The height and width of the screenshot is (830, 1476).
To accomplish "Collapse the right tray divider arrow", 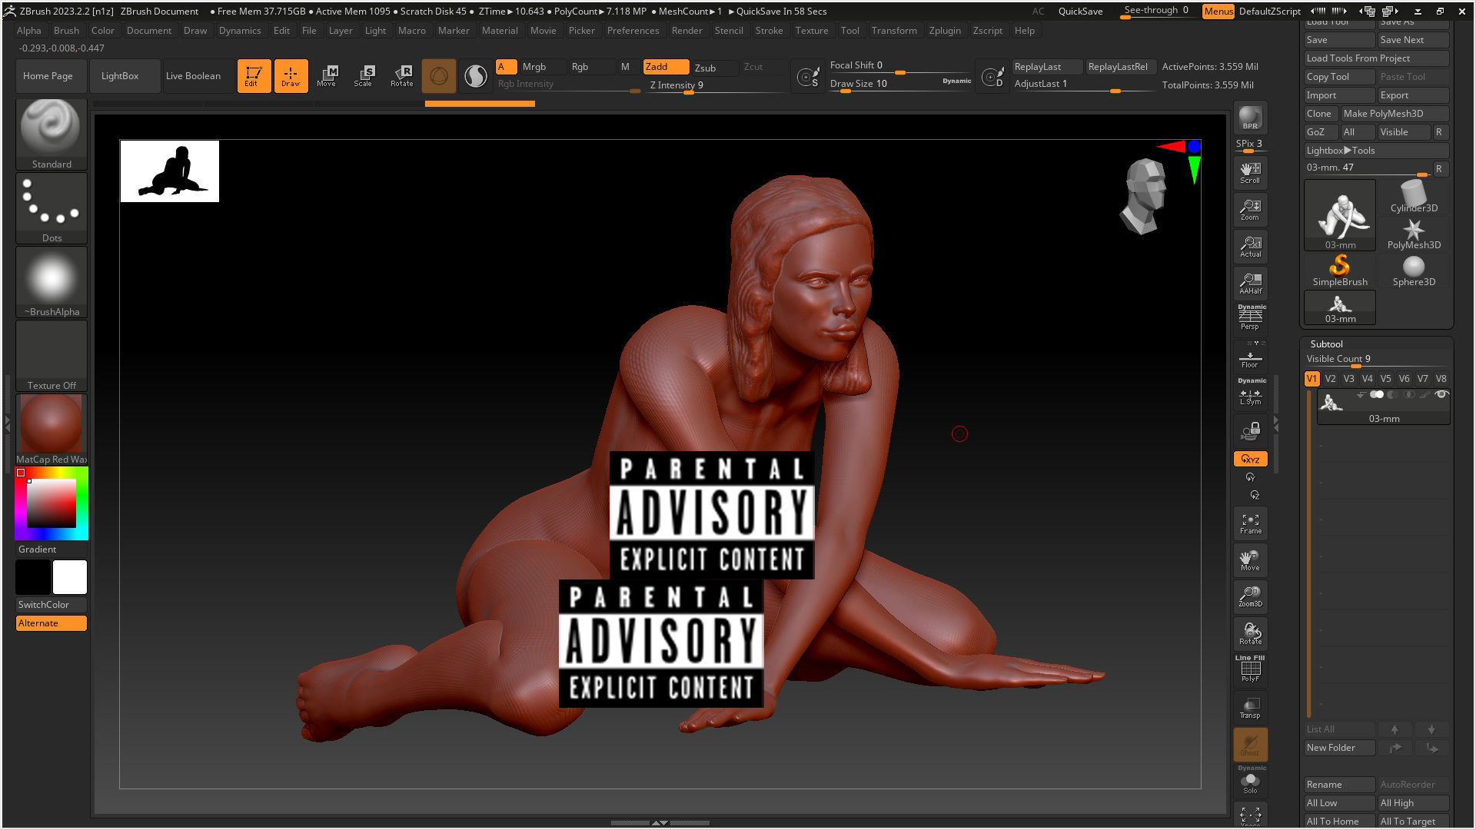I will [x=1275, y=423].
